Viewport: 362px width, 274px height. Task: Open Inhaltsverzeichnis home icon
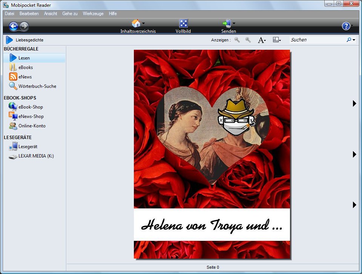136,23
